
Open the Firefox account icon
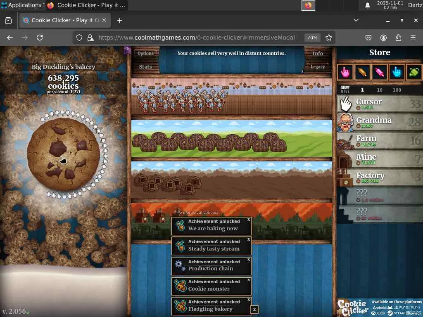(383, 38)
